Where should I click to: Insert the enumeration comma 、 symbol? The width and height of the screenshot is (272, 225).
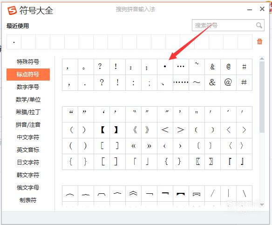pos(165,82)
